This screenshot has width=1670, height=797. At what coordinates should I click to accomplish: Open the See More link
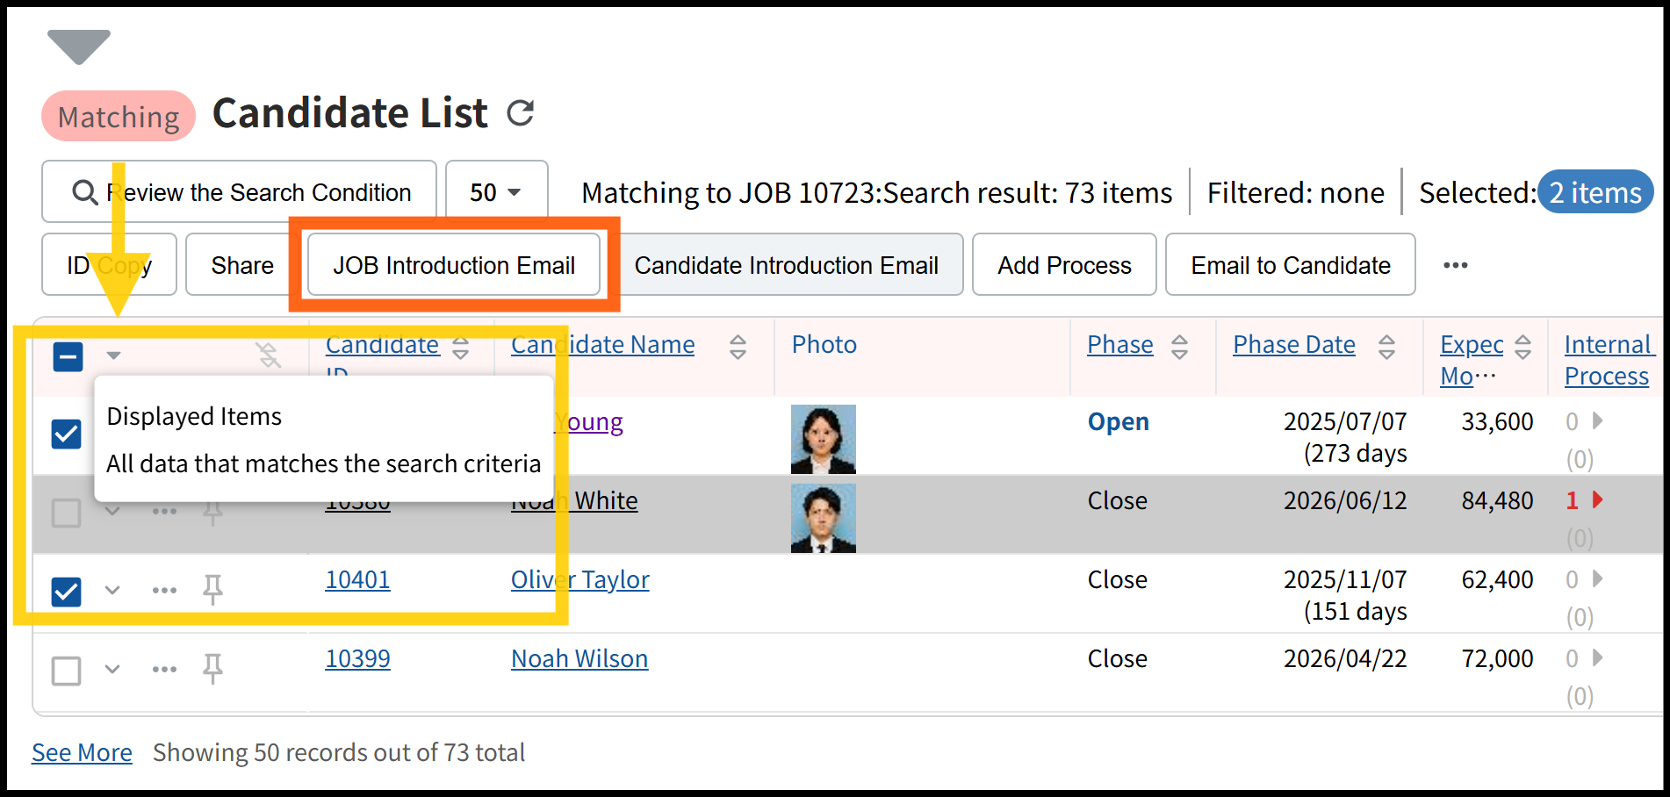(82, 752)
